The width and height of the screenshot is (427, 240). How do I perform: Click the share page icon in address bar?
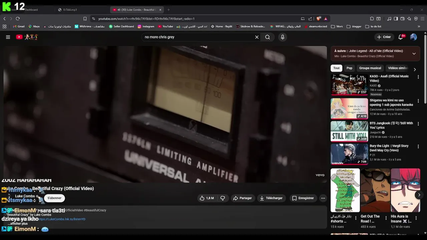(x=310, y=19)
